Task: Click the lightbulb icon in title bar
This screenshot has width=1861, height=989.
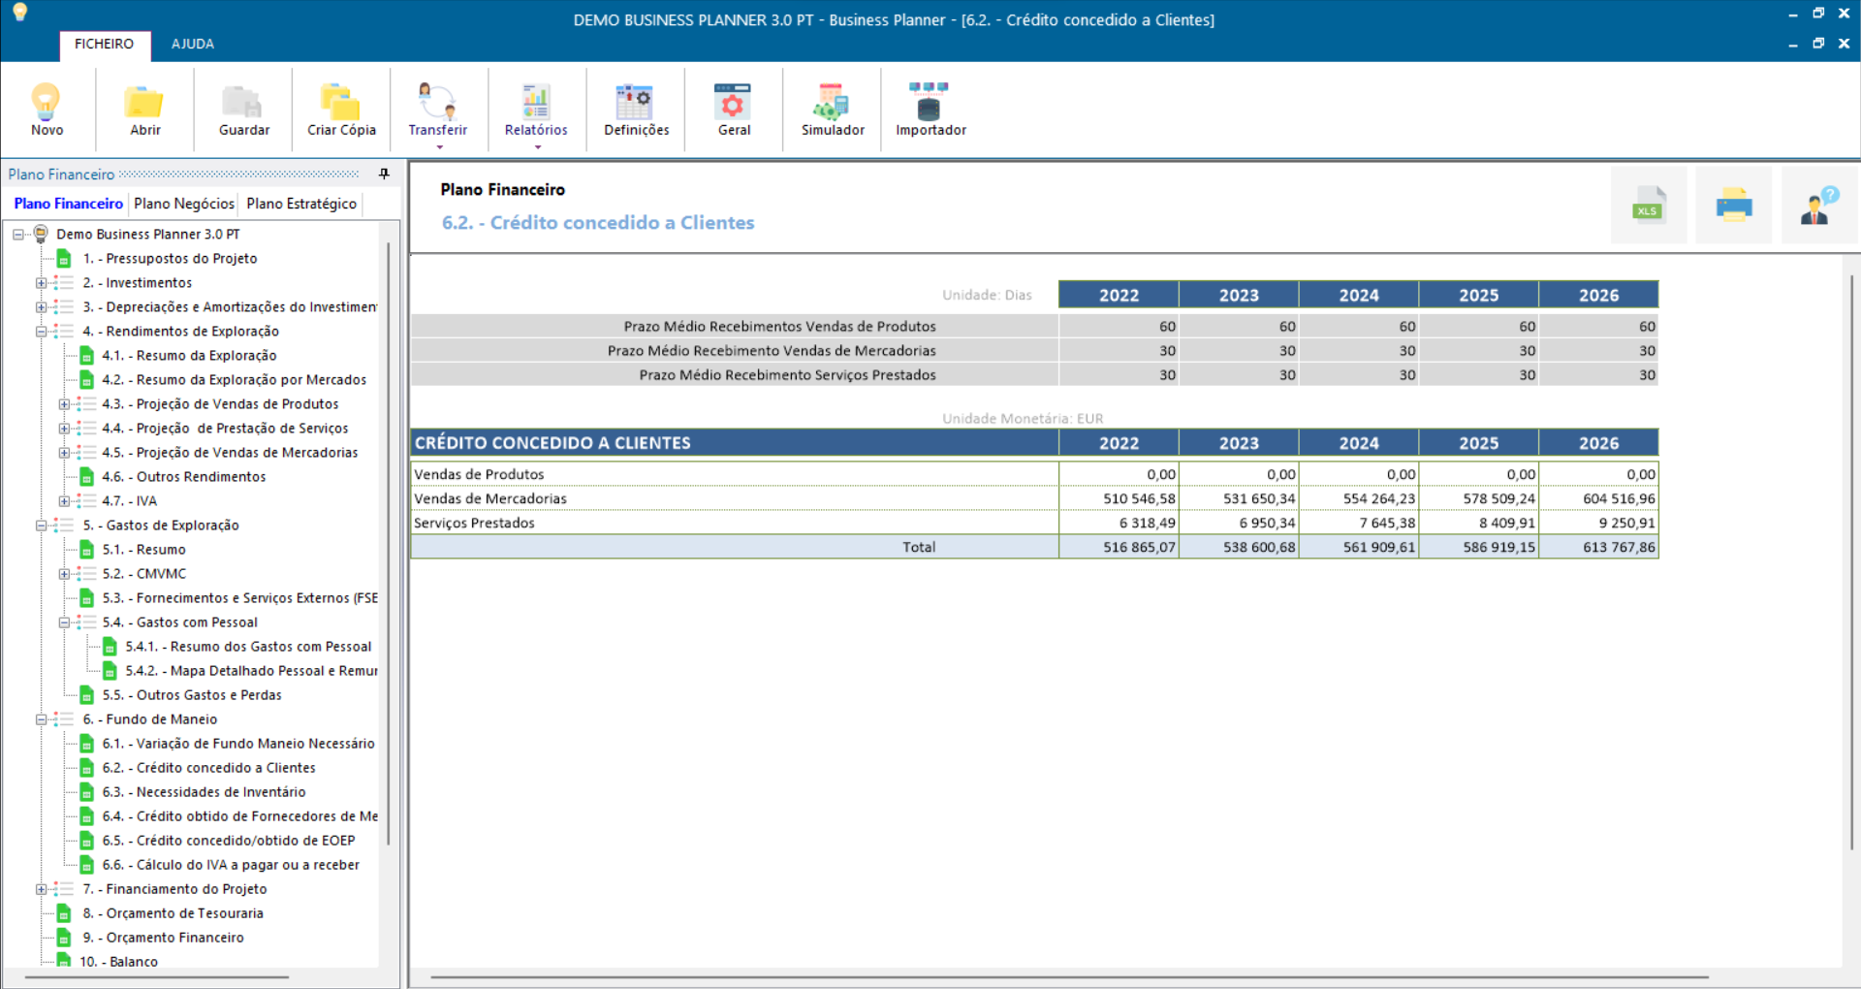Action: pos(19,12)
